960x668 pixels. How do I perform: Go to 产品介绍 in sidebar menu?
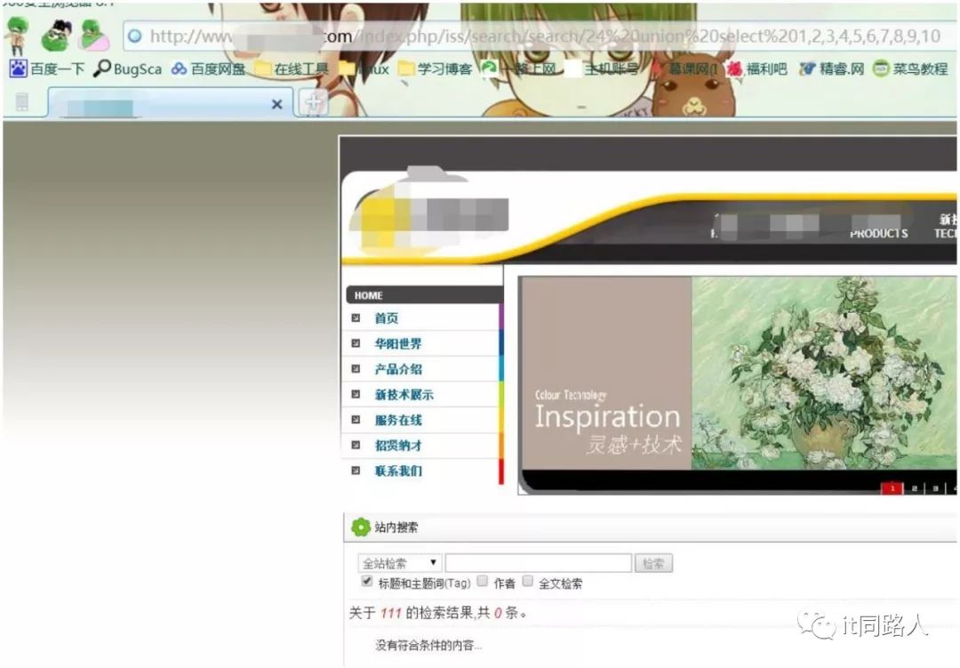coord(398,369)
